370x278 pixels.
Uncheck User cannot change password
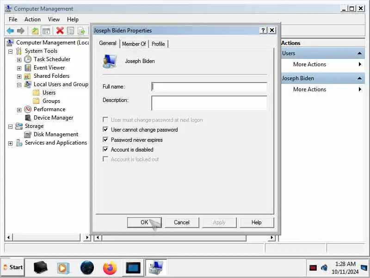pos(105,130)
